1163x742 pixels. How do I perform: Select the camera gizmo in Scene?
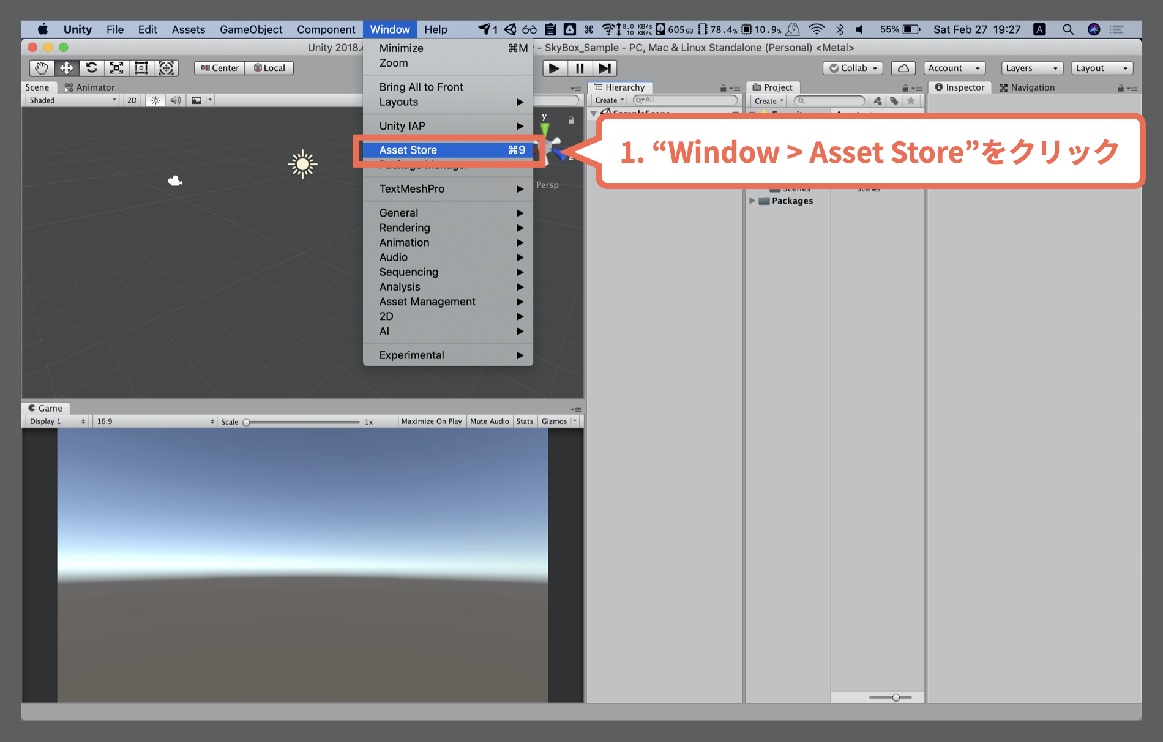[x=175, y=180]
